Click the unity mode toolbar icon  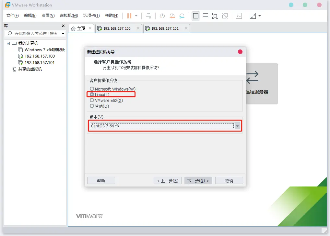click(225, 16)
